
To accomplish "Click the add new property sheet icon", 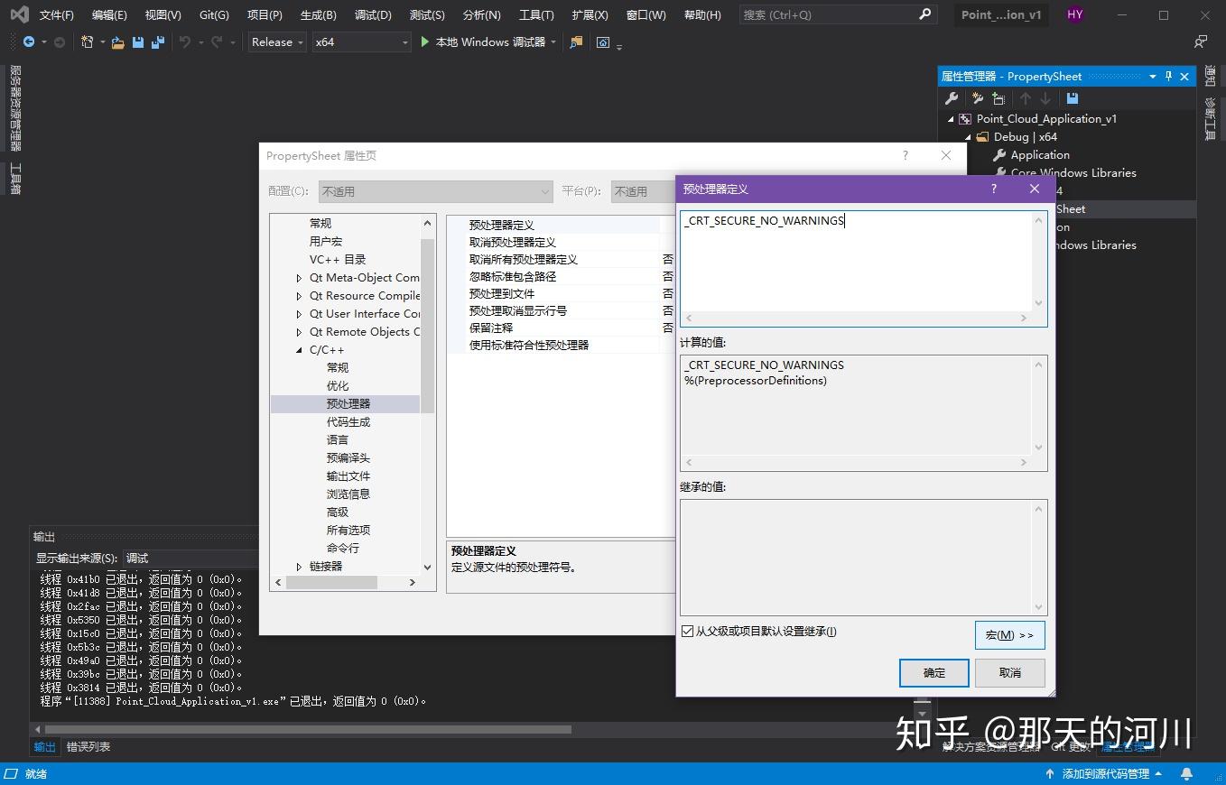I will coord(998,97).
